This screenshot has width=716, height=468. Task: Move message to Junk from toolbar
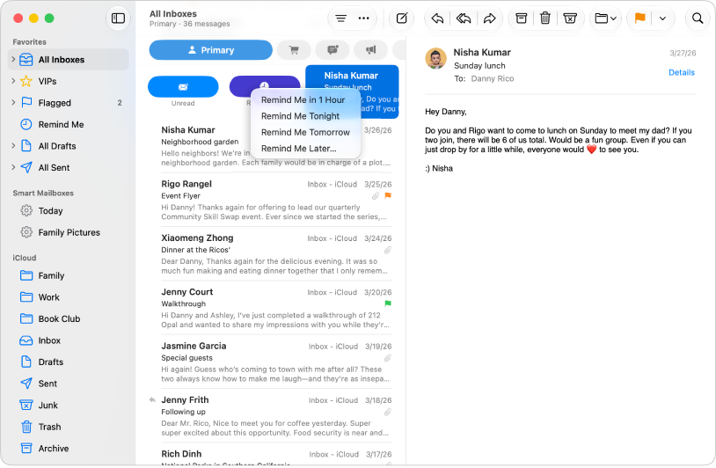click(x=570, y=18)
